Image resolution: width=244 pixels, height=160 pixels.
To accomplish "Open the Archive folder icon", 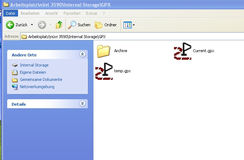I will (x=103, y=51).
